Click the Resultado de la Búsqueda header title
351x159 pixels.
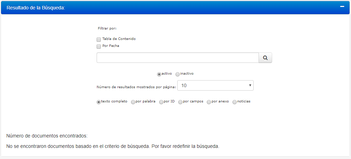coord(36,8)
